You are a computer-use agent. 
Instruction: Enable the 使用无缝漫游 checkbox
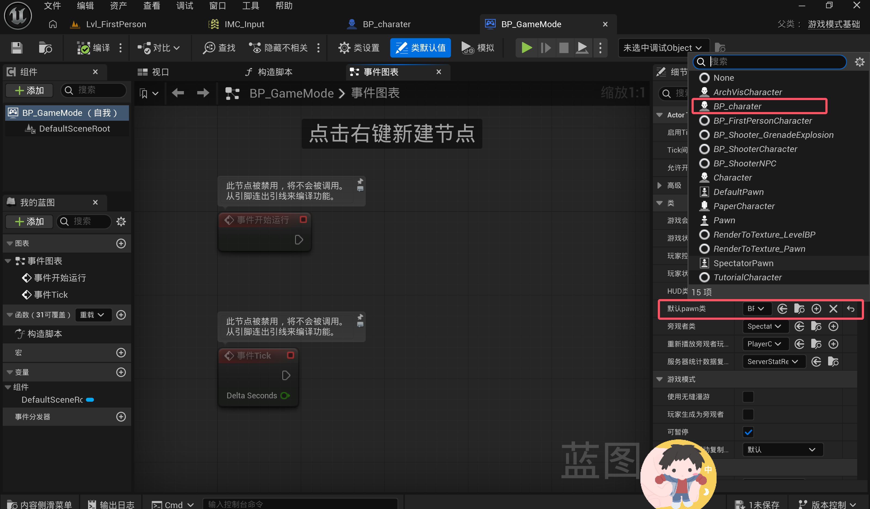[x=748, y=396]
